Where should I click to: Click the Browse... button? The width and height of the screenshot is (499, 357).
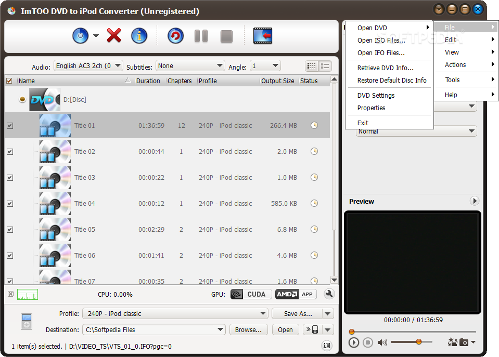(249, 329)
